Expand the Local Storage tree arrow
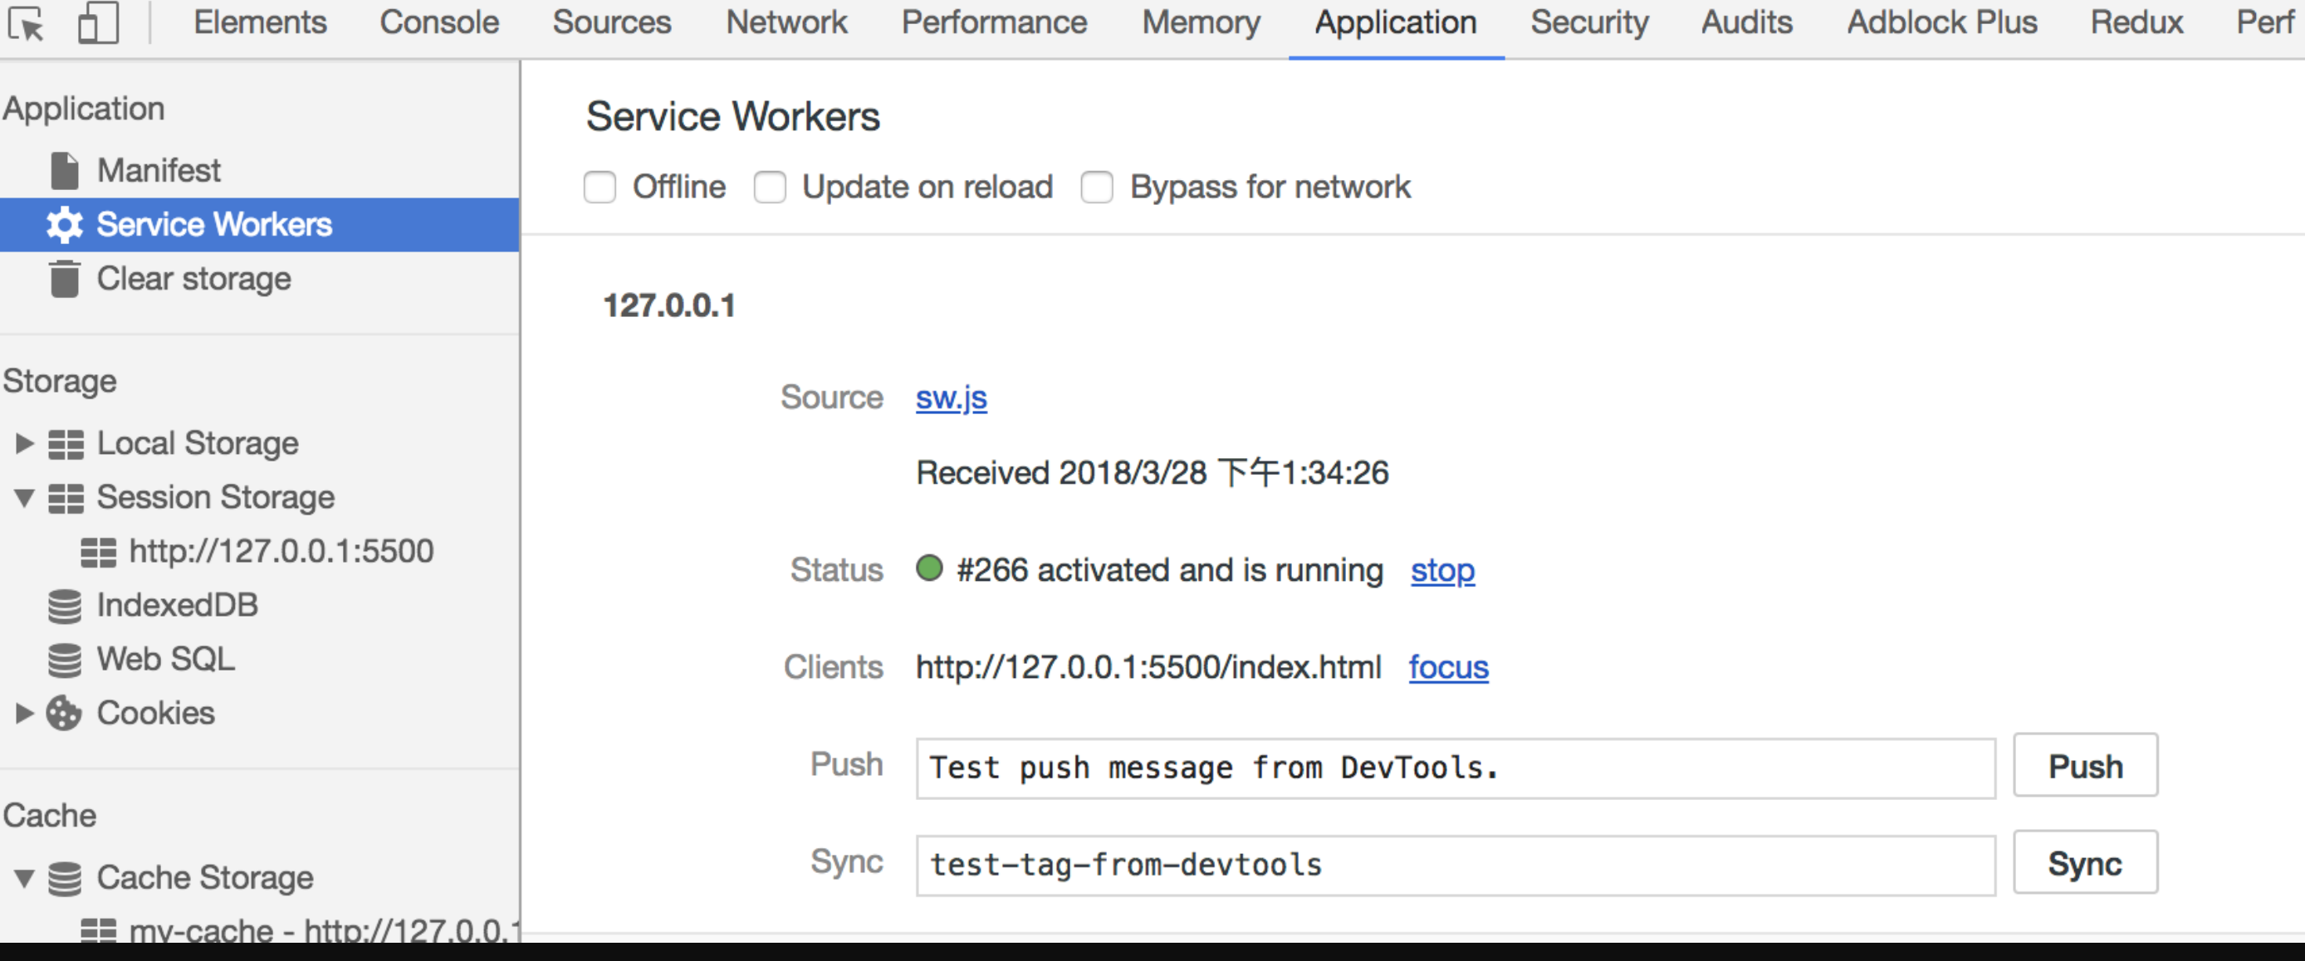Viewport: 2305px width, 961px height. [24, 442]
